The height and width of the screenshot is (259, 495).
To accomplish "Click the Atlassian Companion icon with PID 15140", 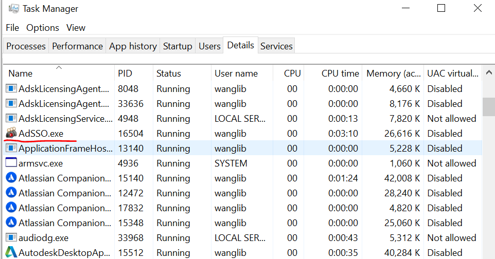I will (11, 178).
